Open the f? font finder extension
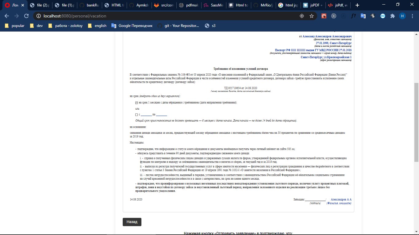 (353, 16)
